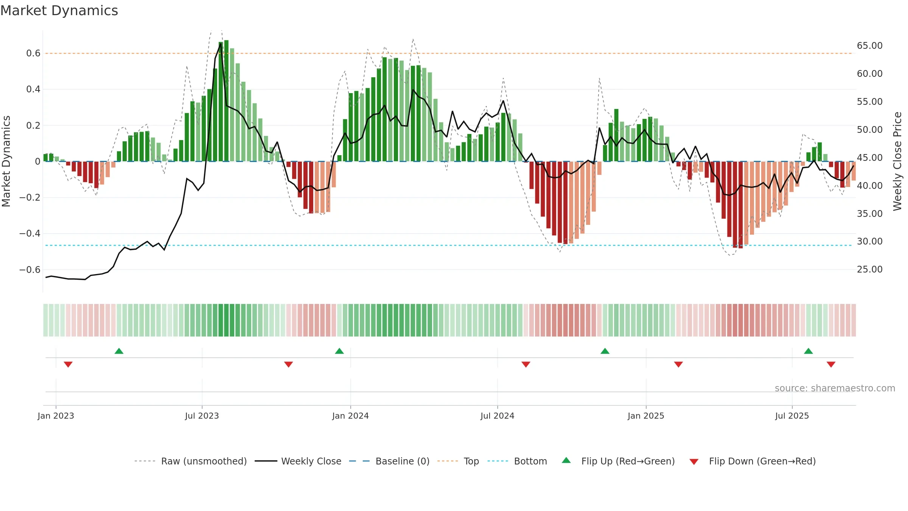This screenshot has width=908, height=511.
Task: Click the red Flip Down marker near February 2025
Action: [x=678, y=365]
